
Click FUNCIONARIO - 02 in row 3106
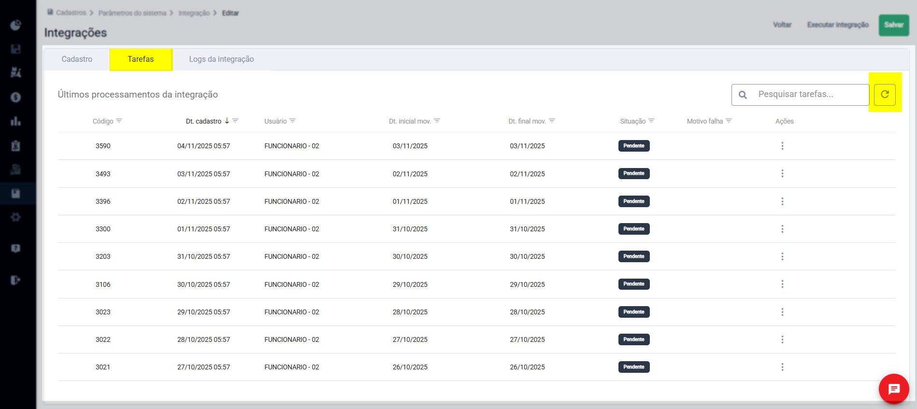pos(292,284)
